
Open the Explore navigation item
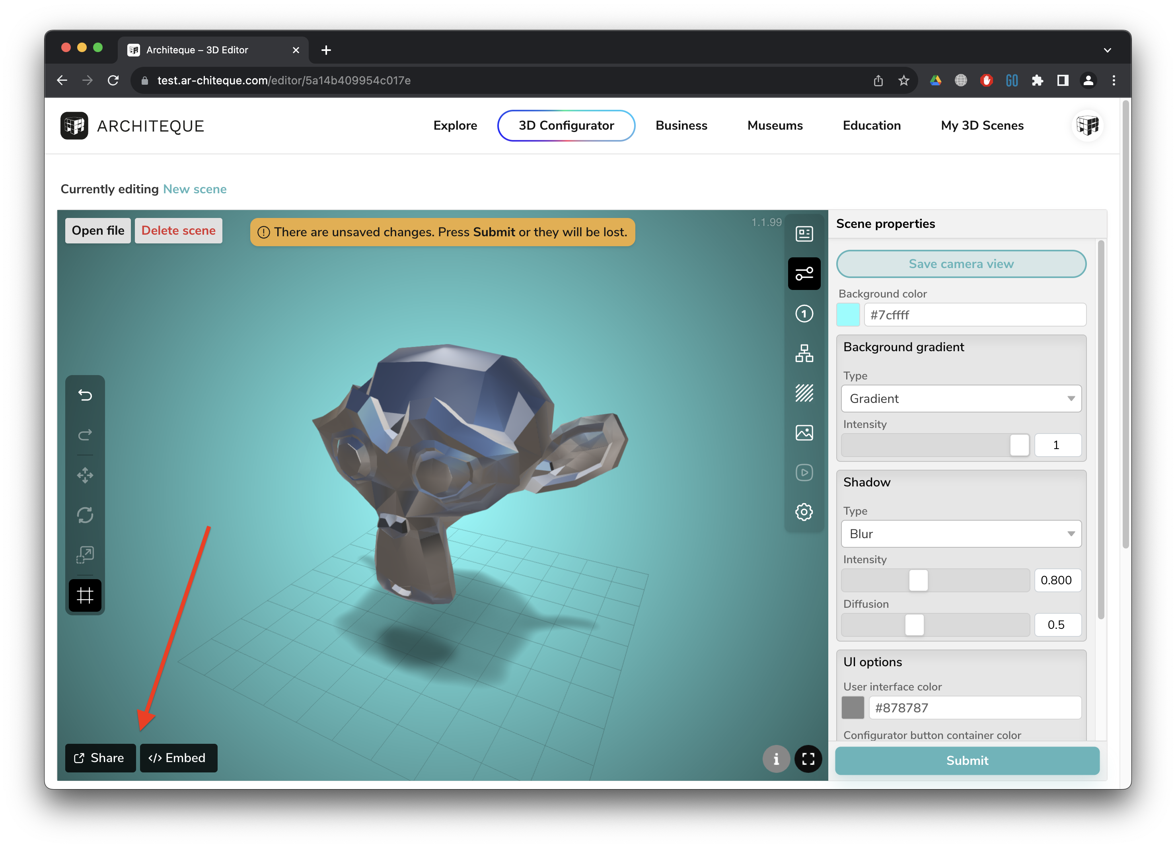tap(455, 125)
